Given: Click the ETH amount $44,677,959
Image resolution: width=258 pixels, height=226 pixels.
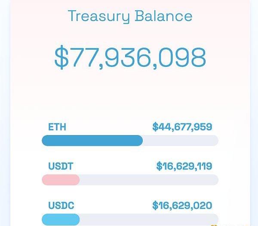Looking at the screenshot, I should (x=182, y=127).
